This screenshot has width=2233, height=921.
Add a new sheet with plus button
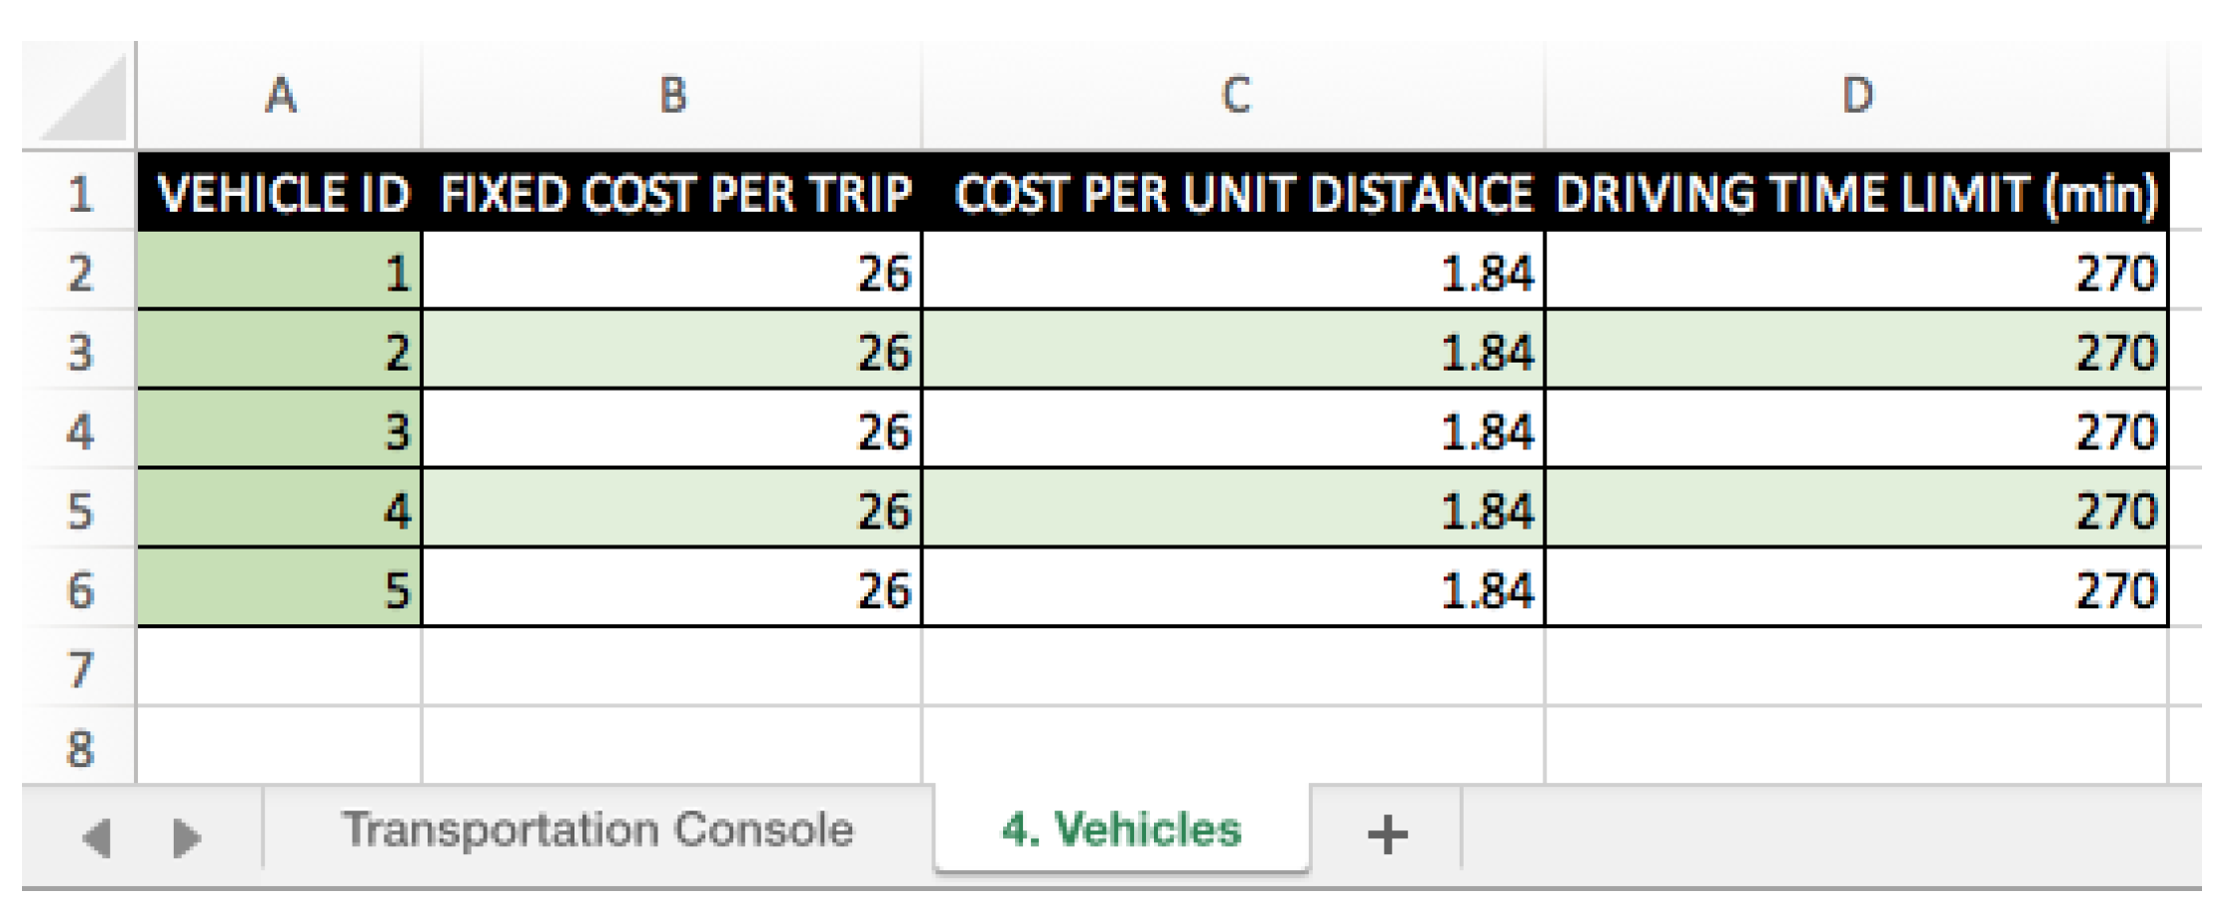click(1387, 833)
